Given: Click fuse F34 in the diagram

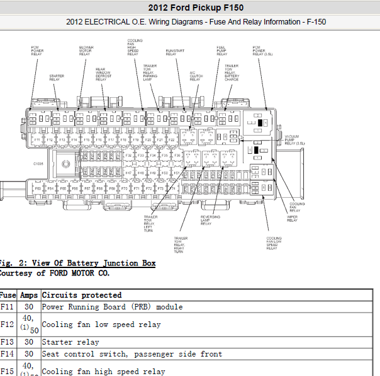Looking at the screenshot, I should [153, 155].
